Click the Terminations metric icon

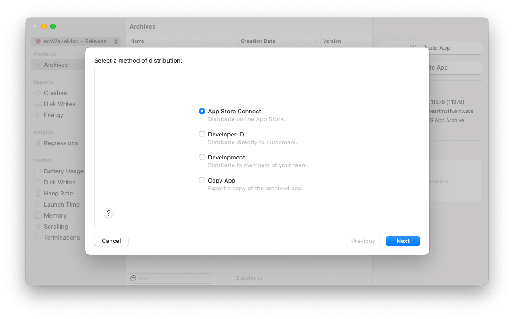[x=38, y=238]
